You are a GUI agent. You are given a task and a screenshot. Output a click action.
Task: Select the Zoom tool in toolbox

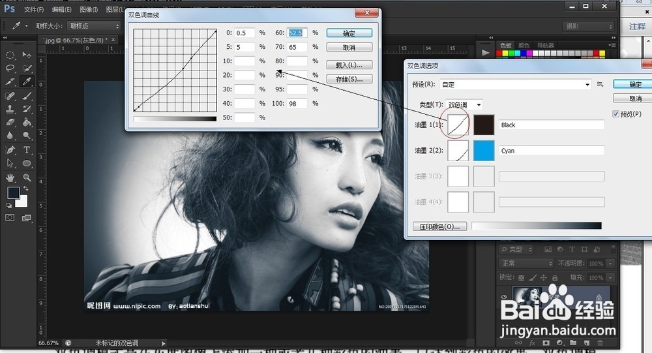(27, 177)
